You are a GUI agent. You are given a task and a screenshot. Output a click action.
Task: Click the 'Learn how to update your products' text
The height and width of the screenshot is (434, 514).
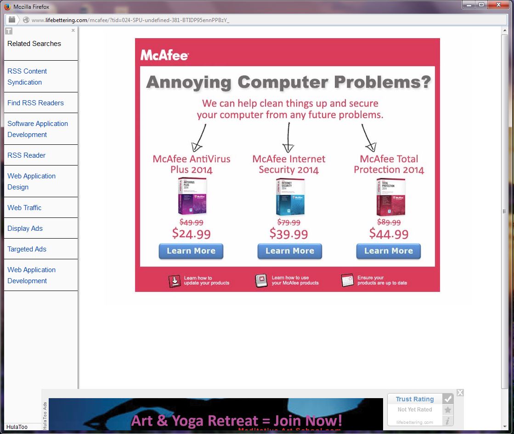[x=207, y=280]
